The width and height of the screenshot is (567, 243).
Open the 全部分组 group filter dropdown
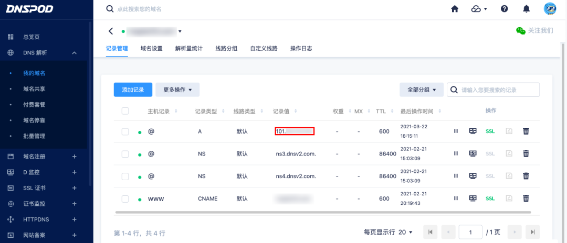[421, 90]
